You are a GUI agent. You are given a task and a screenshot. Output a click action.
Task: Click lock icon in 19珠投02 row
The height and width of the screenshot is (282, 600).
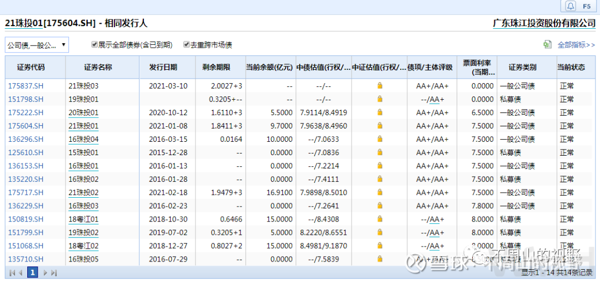pyautogui.click(x=379, y=232)
